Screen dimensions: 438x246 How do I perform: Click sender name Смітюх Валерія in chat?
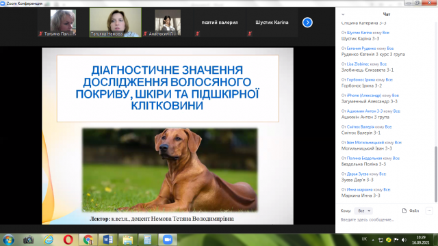(x=361, y=127)
